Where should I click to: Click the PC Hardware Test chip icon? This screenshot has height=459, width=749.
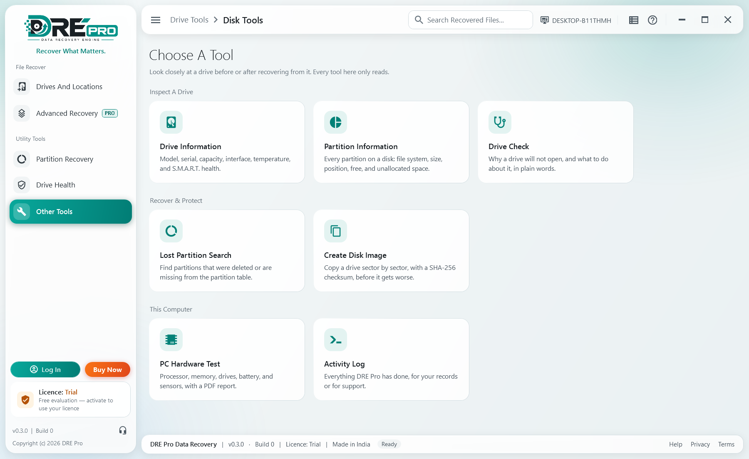[x=171, y=339]
